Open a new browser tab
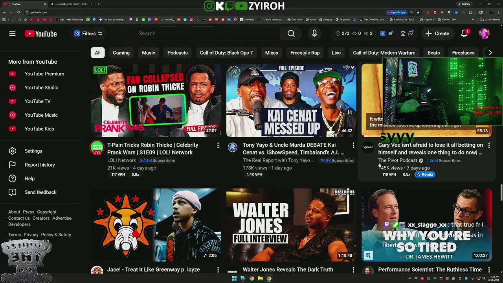The height and width of the screenshot is (283, 503). point(98,4)
